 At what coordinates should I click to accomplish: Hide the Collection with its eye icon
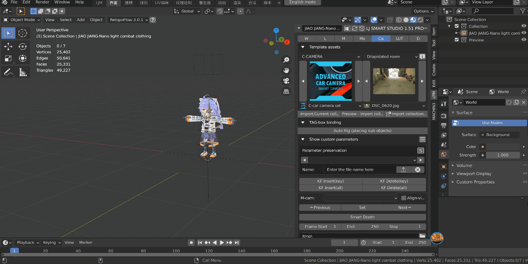tap(524, 26)
